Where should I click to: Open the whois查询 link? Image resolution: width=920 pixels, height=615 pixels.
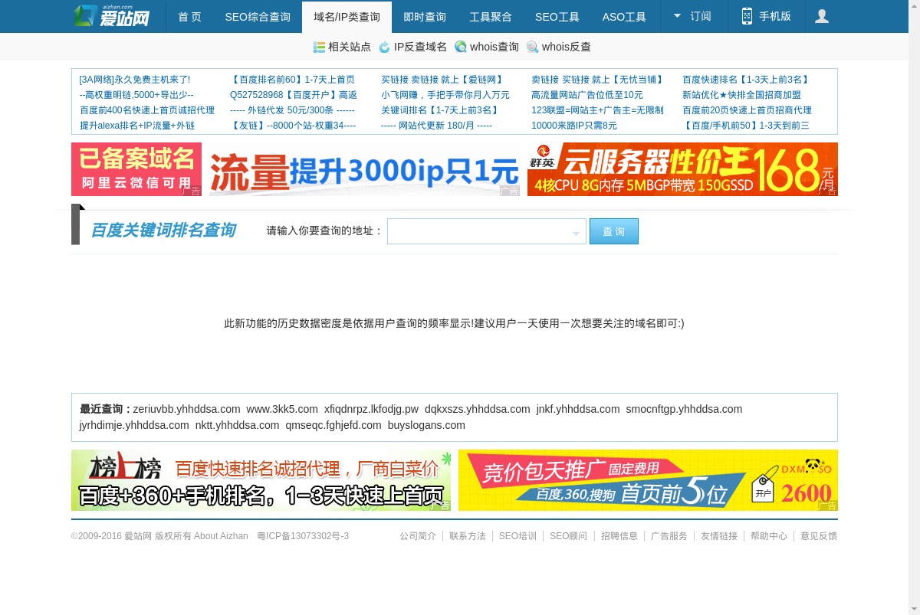point(495,47)
